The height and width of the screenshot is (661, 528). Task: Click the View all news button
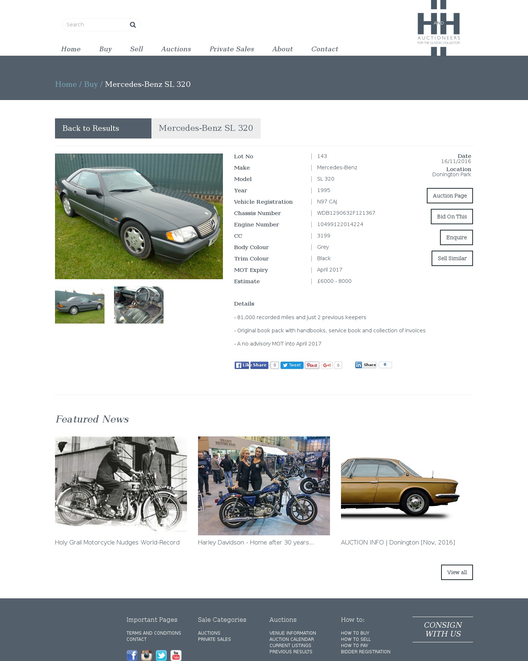pos(457,572)
